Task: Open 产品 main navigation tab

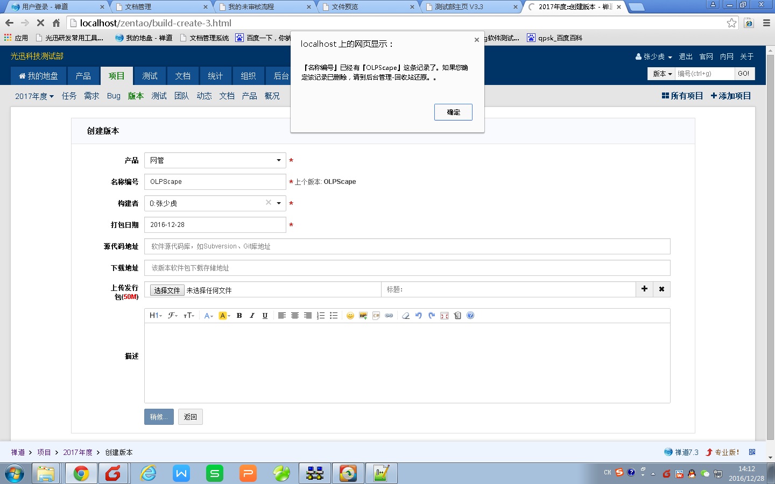Action: click(x=83, y=76)
